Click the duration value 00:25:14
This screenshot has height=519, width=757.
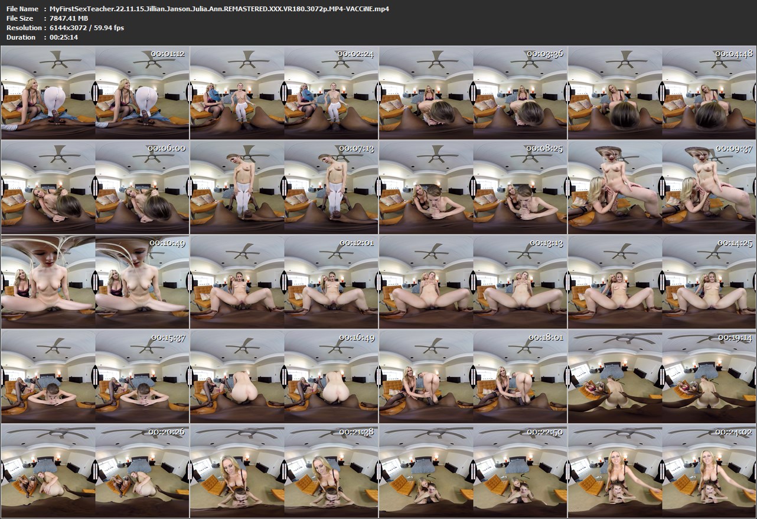pyautogui.click(x=64, y=37)
